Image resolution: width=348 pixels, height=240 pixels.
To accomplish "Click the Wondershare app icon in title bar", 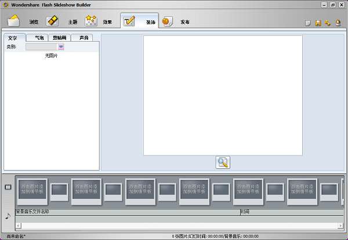I will click(x=6, y=5).
